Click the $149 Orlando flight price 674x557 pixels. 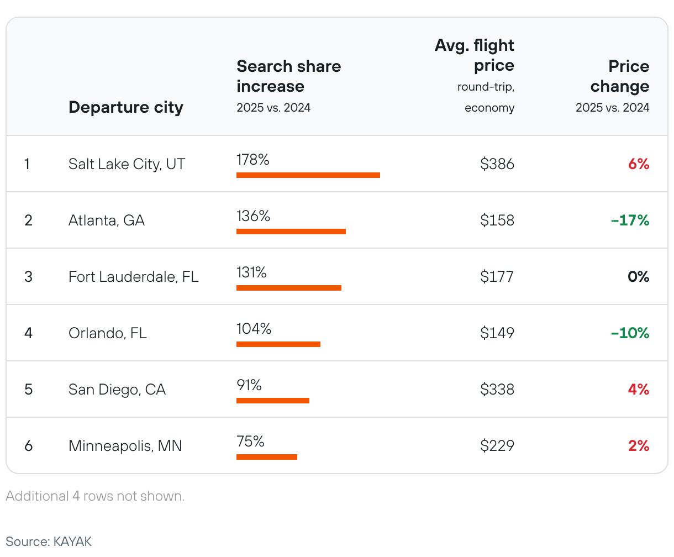497,333
